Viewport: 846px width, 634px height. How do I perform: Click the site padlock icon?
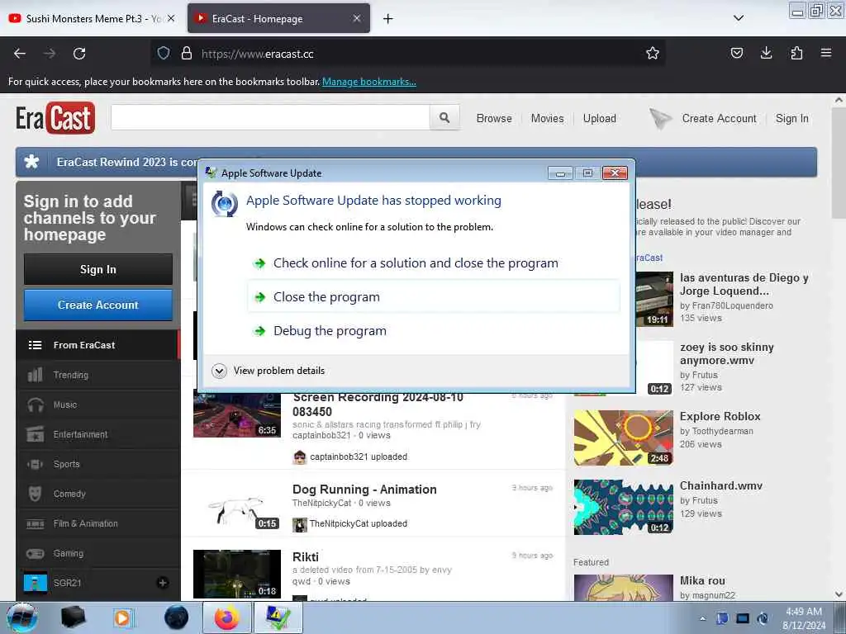(x=187, y=54)
